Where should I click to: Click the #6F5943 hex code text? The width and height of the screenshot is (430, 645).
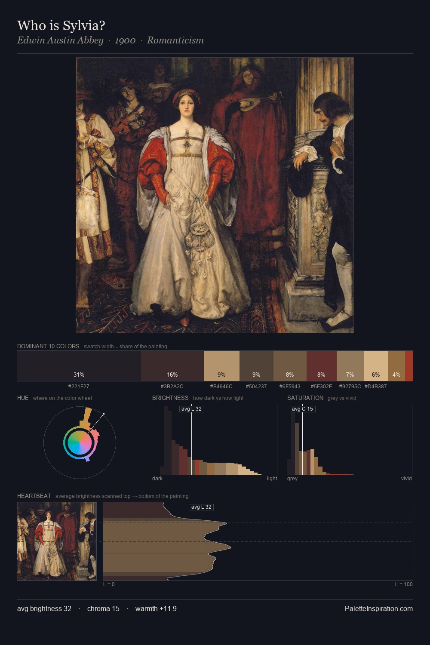(290, 387)
